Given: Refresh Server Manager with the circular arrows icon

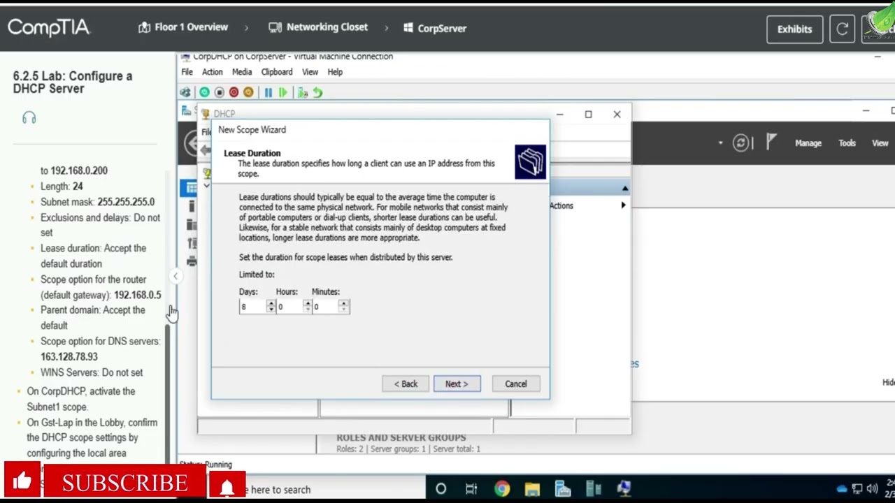Looking at the screenshot, I should 741,143.
